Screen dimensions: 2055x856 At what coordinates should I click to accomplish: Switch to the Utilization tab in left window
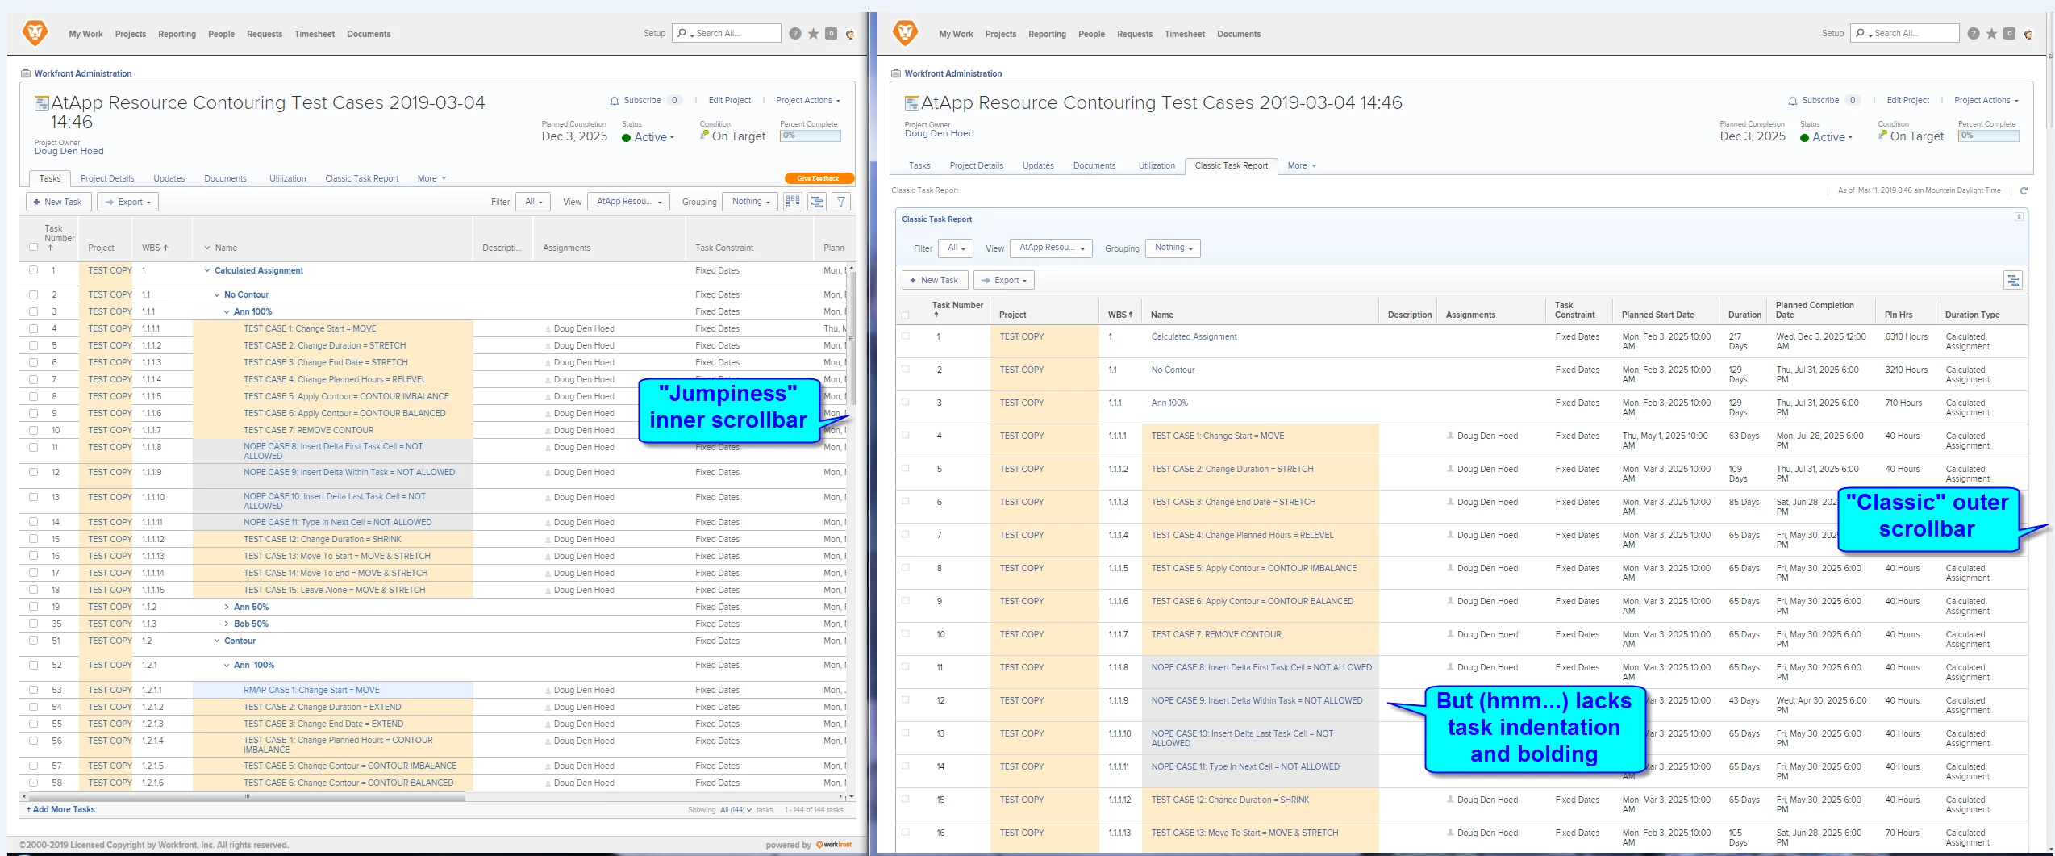pos(287,179)
